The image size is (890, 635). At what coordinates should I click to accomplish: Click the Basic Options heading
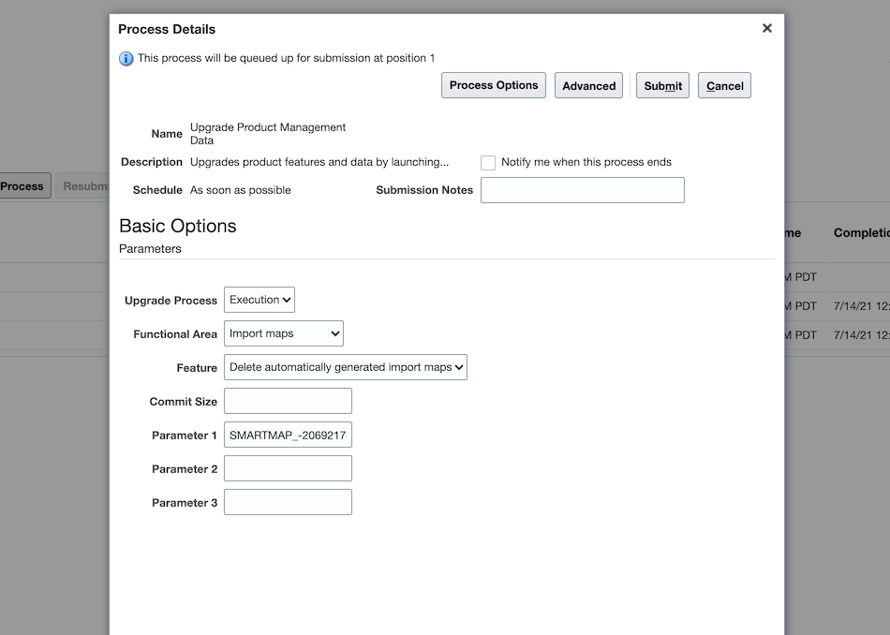(x=178, y=226)
